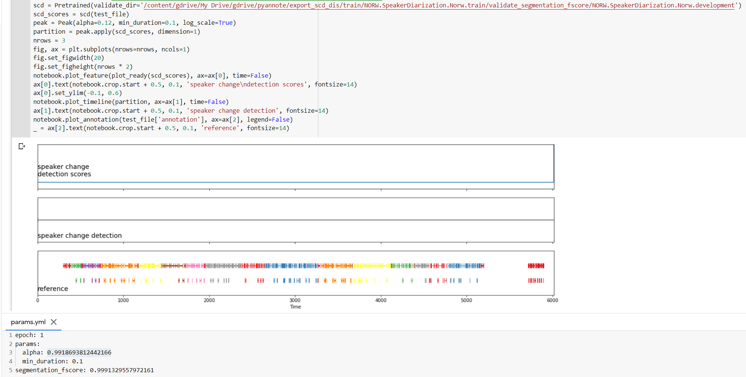Click line number 3 in params.yml gutter
The image size is (746, 377).
[10, 352]
